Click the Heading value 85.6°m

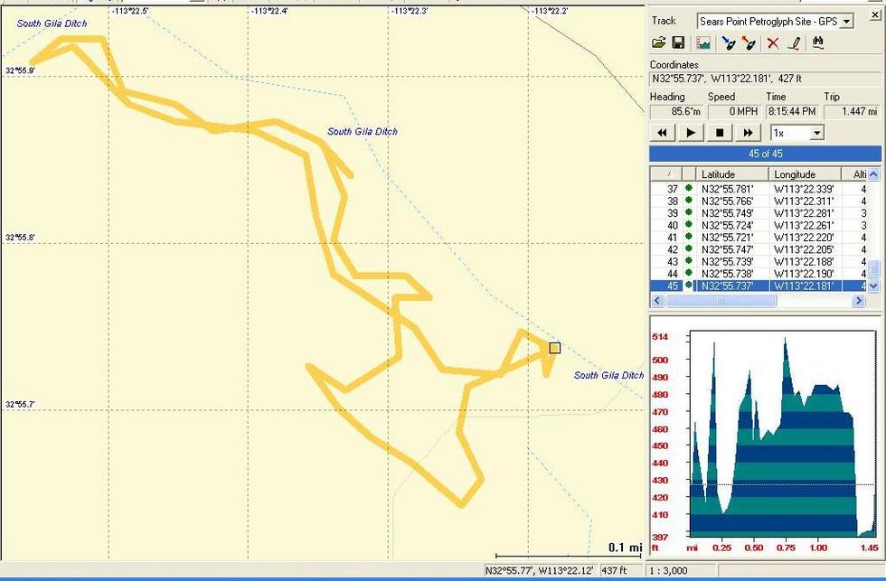tap(677, 112)
